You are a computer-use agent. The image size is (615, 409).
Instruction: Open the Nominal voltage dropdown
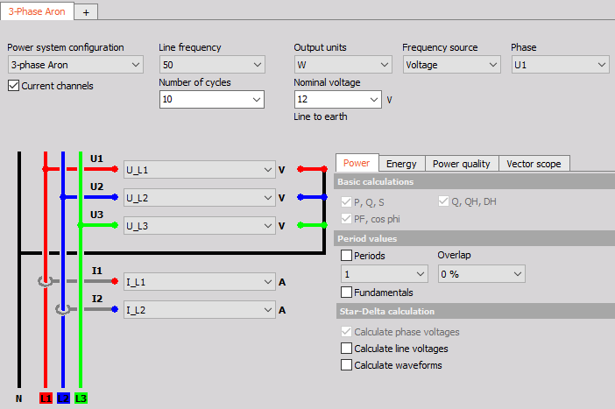tap(337, 99)
